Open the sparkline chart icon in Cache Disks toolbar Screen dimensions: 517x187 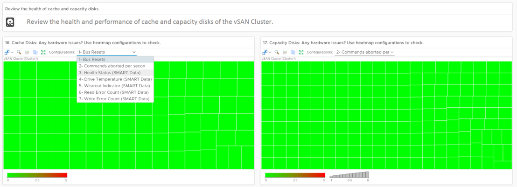click(x=27, y=52)
